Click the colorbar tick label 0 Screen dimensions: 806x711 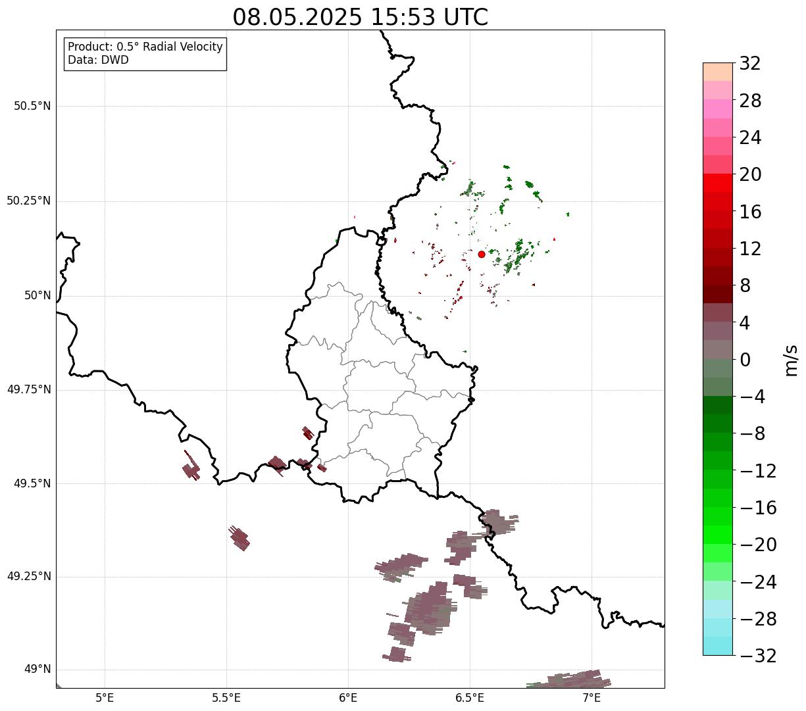coord(745,360)
